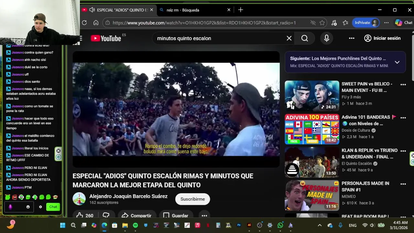Open File Explorer from taskbar
Viewport: 414px width, 233px height.
pyautogui.click(x=125, y=225)
